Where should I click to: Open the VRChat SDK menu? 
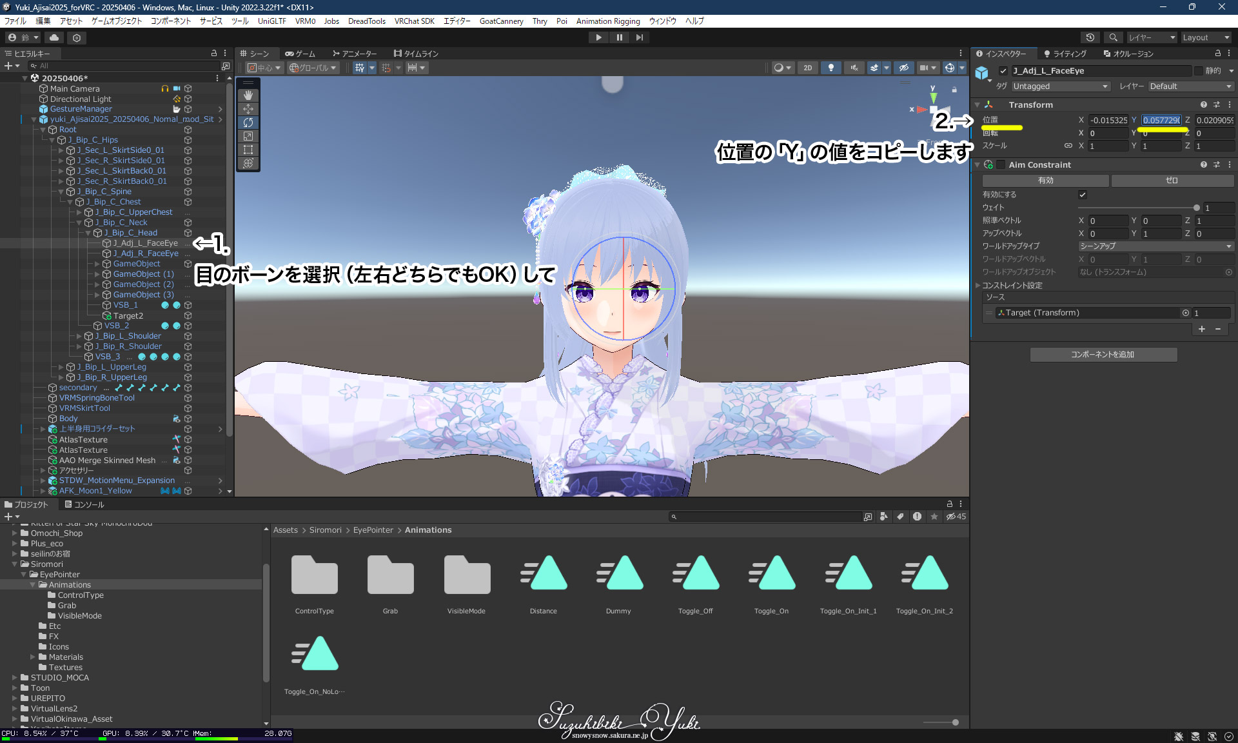(x=414, y=21)
